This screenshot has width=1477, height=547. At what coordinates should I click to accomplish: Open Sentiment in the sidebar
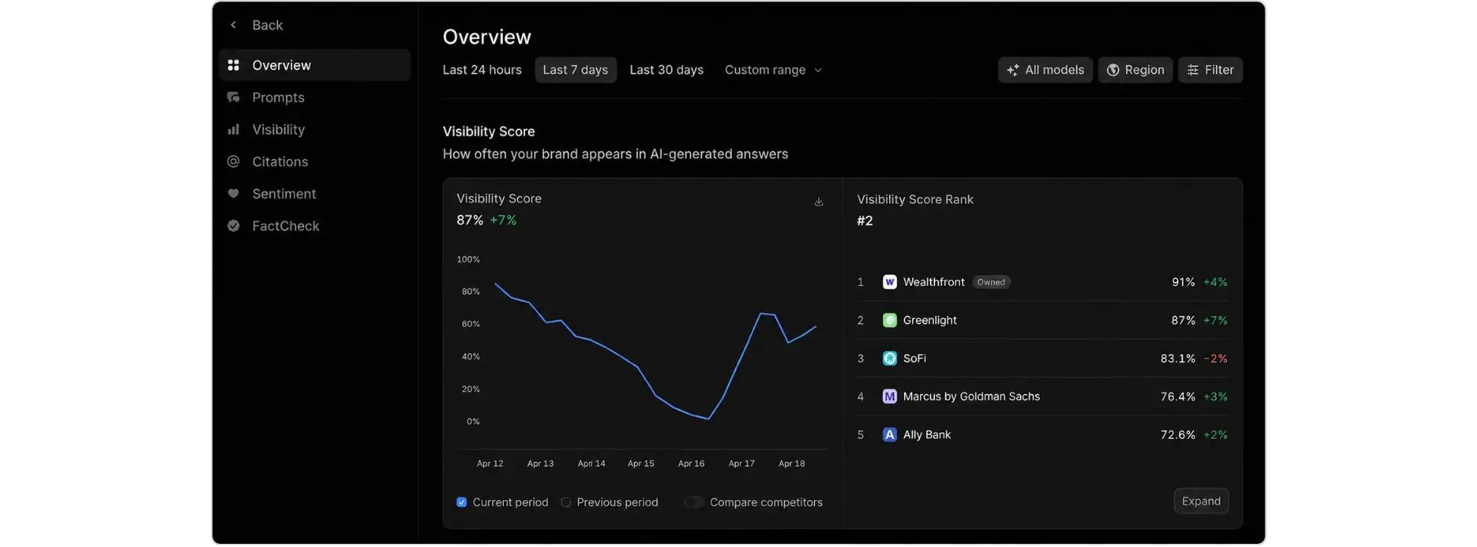click(315, 194)
